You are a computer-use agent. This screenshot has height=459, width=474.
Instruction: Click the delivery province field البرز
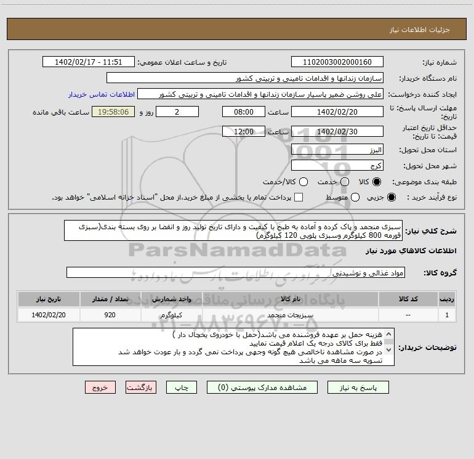(x=337, y=150)
